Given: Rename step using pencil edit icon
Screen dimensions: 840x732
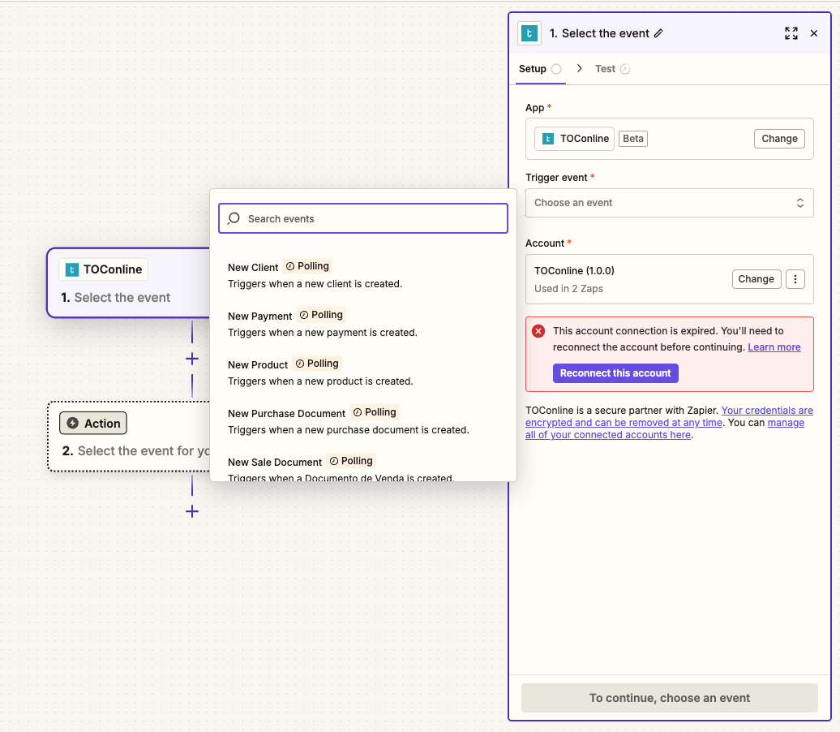Looking at the screenshot, I should tap(658, 33).
